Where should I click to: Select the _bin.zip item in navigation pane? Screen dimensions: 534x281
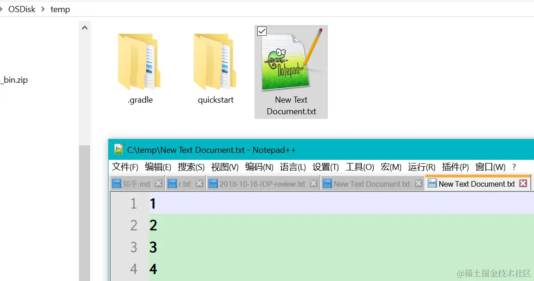click(14, 80)
